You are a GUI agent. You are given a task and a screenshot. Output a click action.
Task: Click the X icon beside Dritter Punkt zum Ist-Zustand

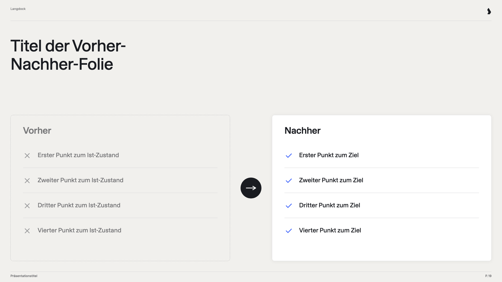coord(27,206)
